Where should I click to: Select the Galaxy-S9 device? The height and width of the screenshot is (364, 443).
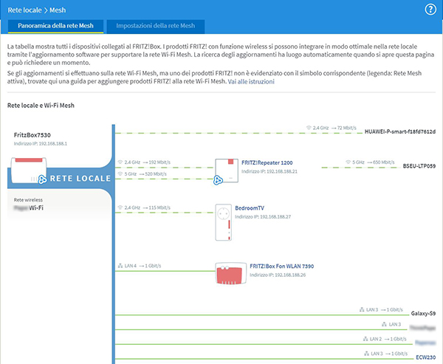tap(423, 313)
